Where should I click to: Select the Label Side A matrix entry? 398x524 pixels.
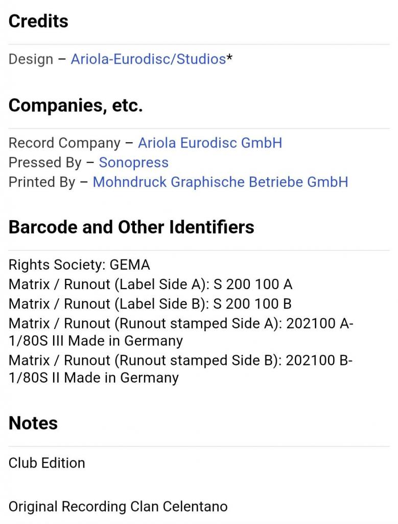click(150, 285)
